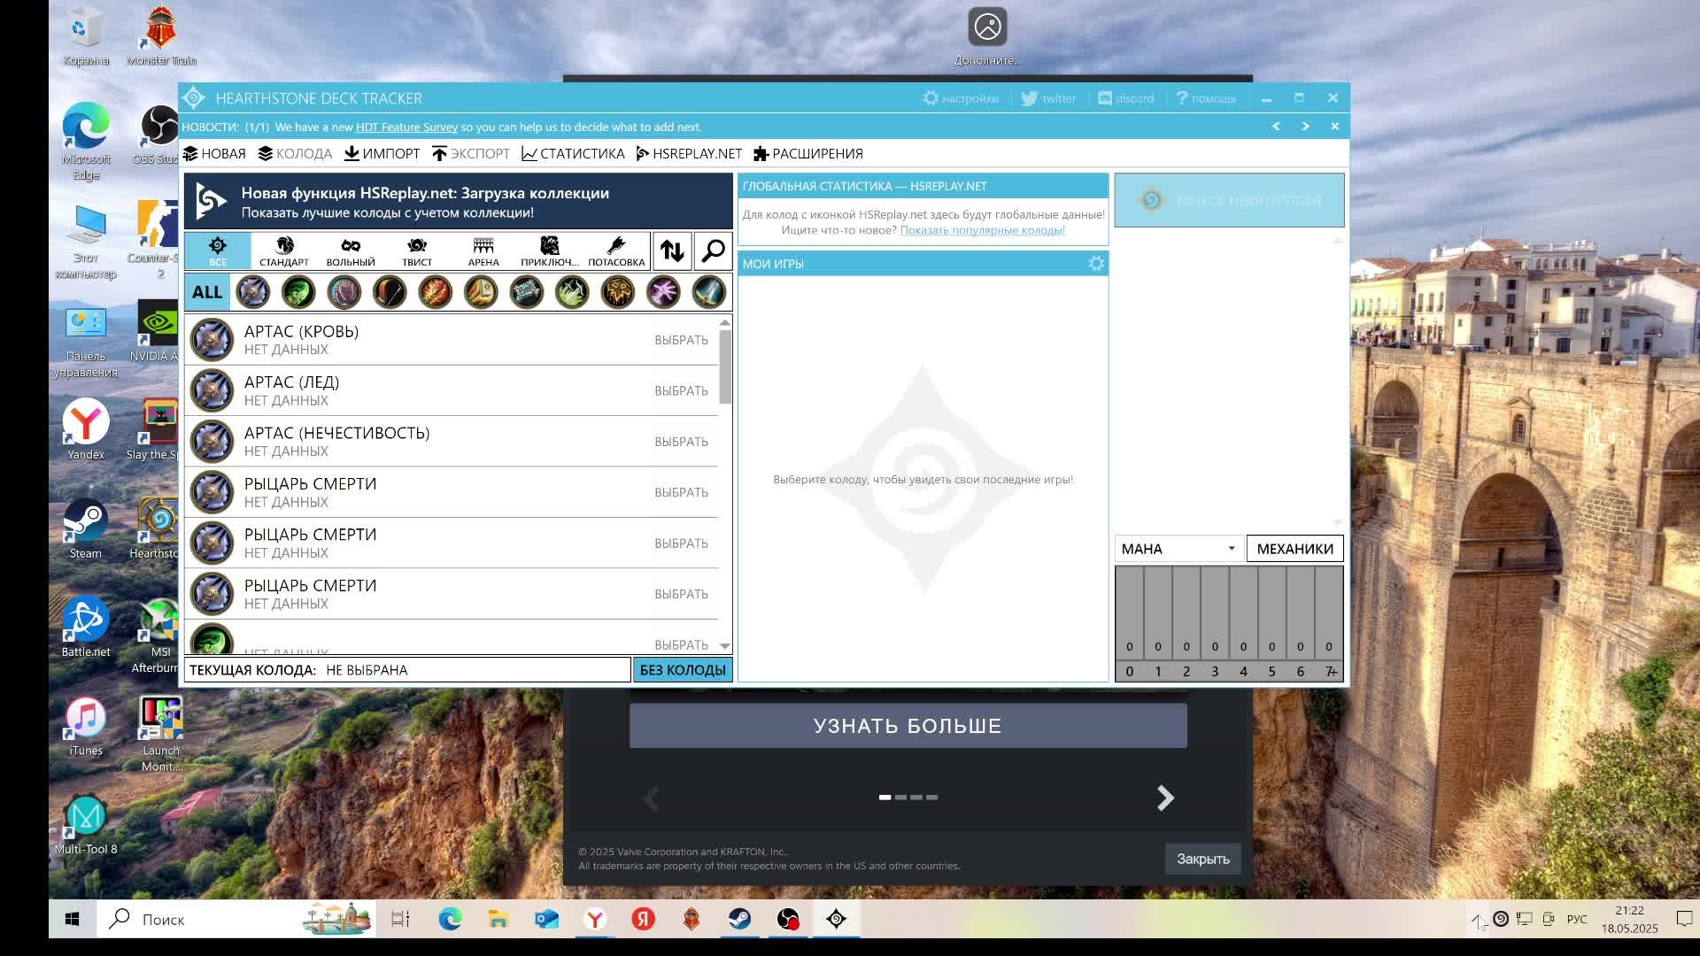The image size is (1700, 956).
Task: Filter decks by Demon Hunter class icon
Action: [x=298, y=292]
